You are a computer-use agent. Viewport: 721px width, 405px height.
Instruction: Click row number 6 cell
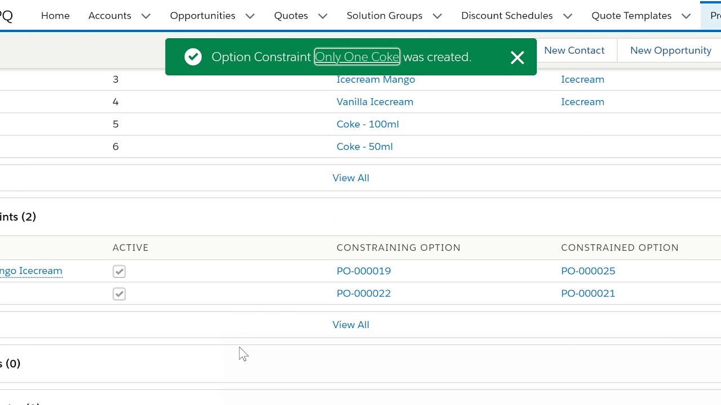115,147
